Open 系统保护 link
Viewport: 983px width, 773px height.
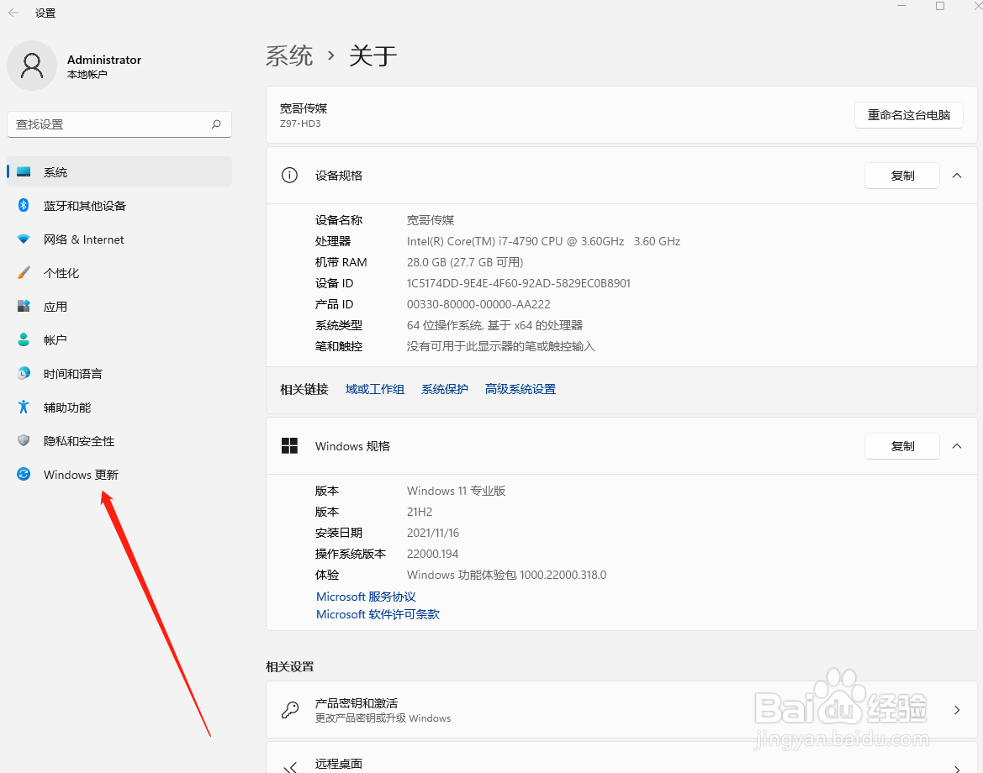tap(445, 389)
